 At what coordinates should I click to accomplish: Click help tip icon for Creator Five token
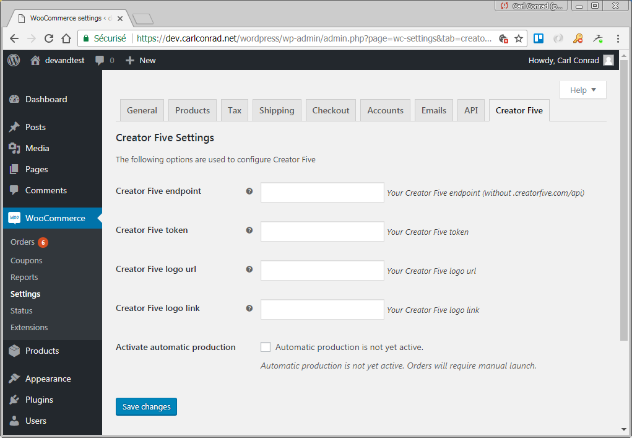pyautogui.click(x=249, y=230)
